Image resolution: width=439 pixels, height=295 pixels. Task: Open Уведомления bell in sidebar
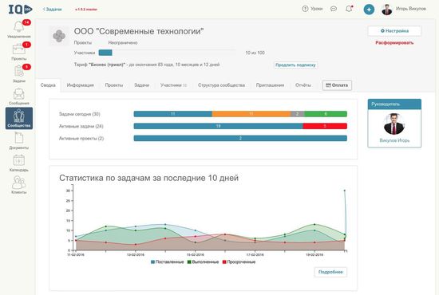click(19, 29)
